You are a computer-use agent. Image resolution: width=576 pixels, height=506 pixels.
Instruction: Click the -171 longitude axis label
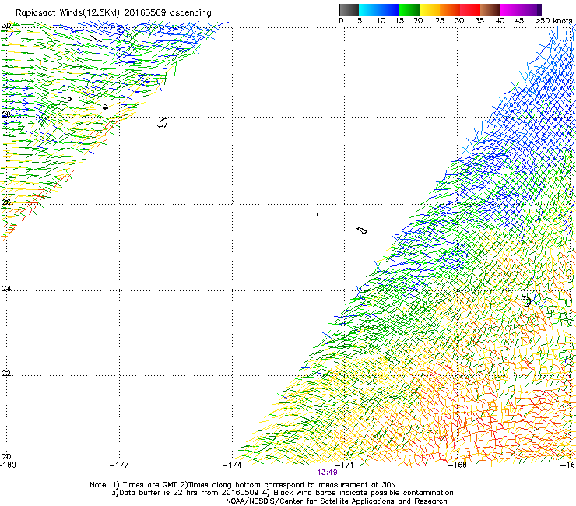coord(344,465)
